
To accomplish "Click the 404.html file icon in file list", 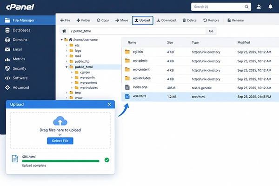I will tap(127, 96).
